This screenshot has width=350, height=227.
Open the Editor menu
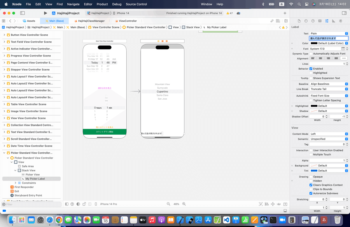click(x=88, y=4)
